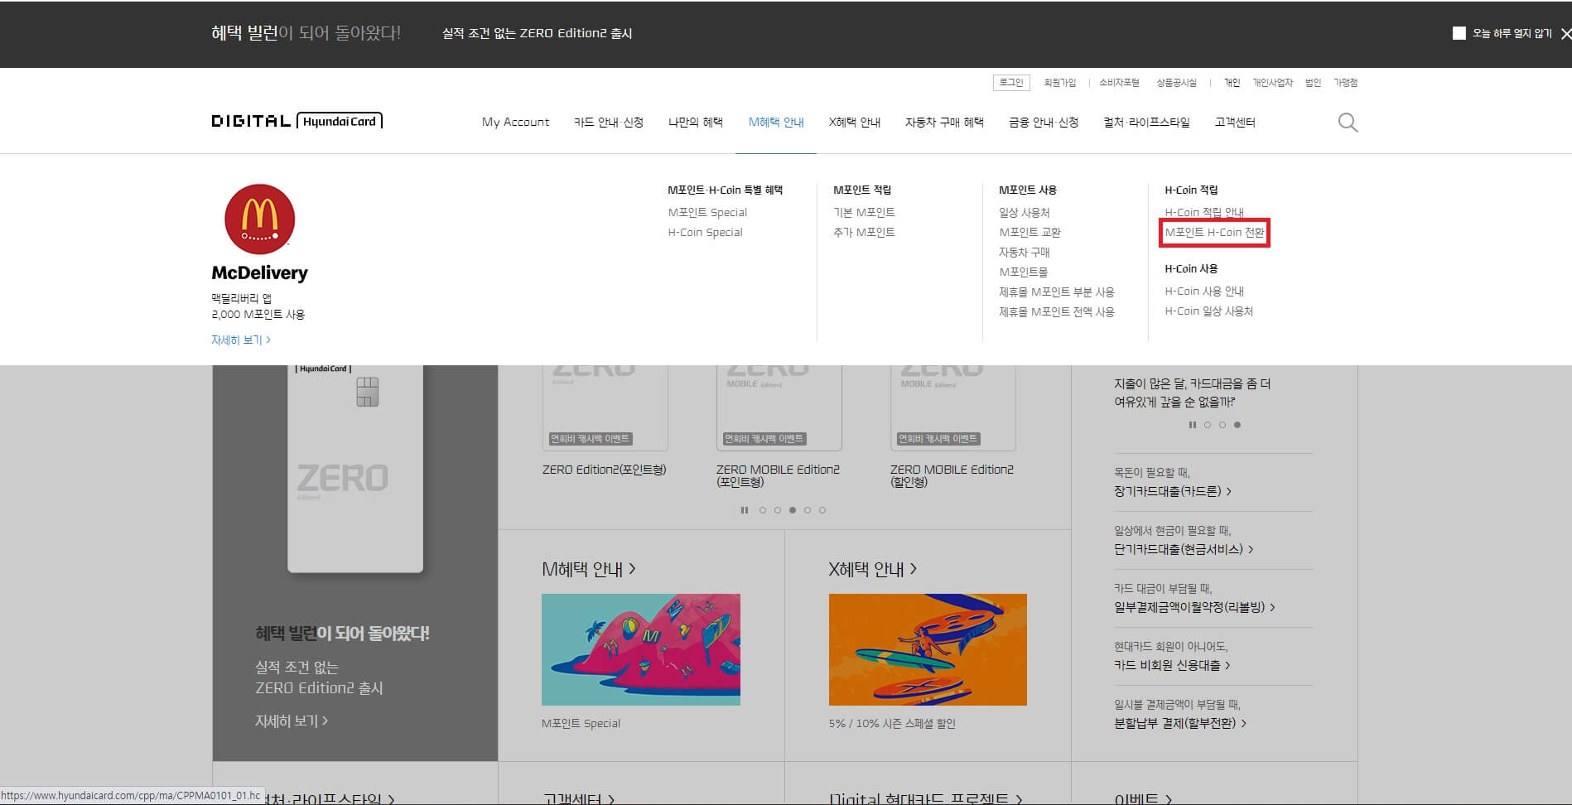Click ZERO Edition2 자세히 보기 link

[x=292, y=721]
